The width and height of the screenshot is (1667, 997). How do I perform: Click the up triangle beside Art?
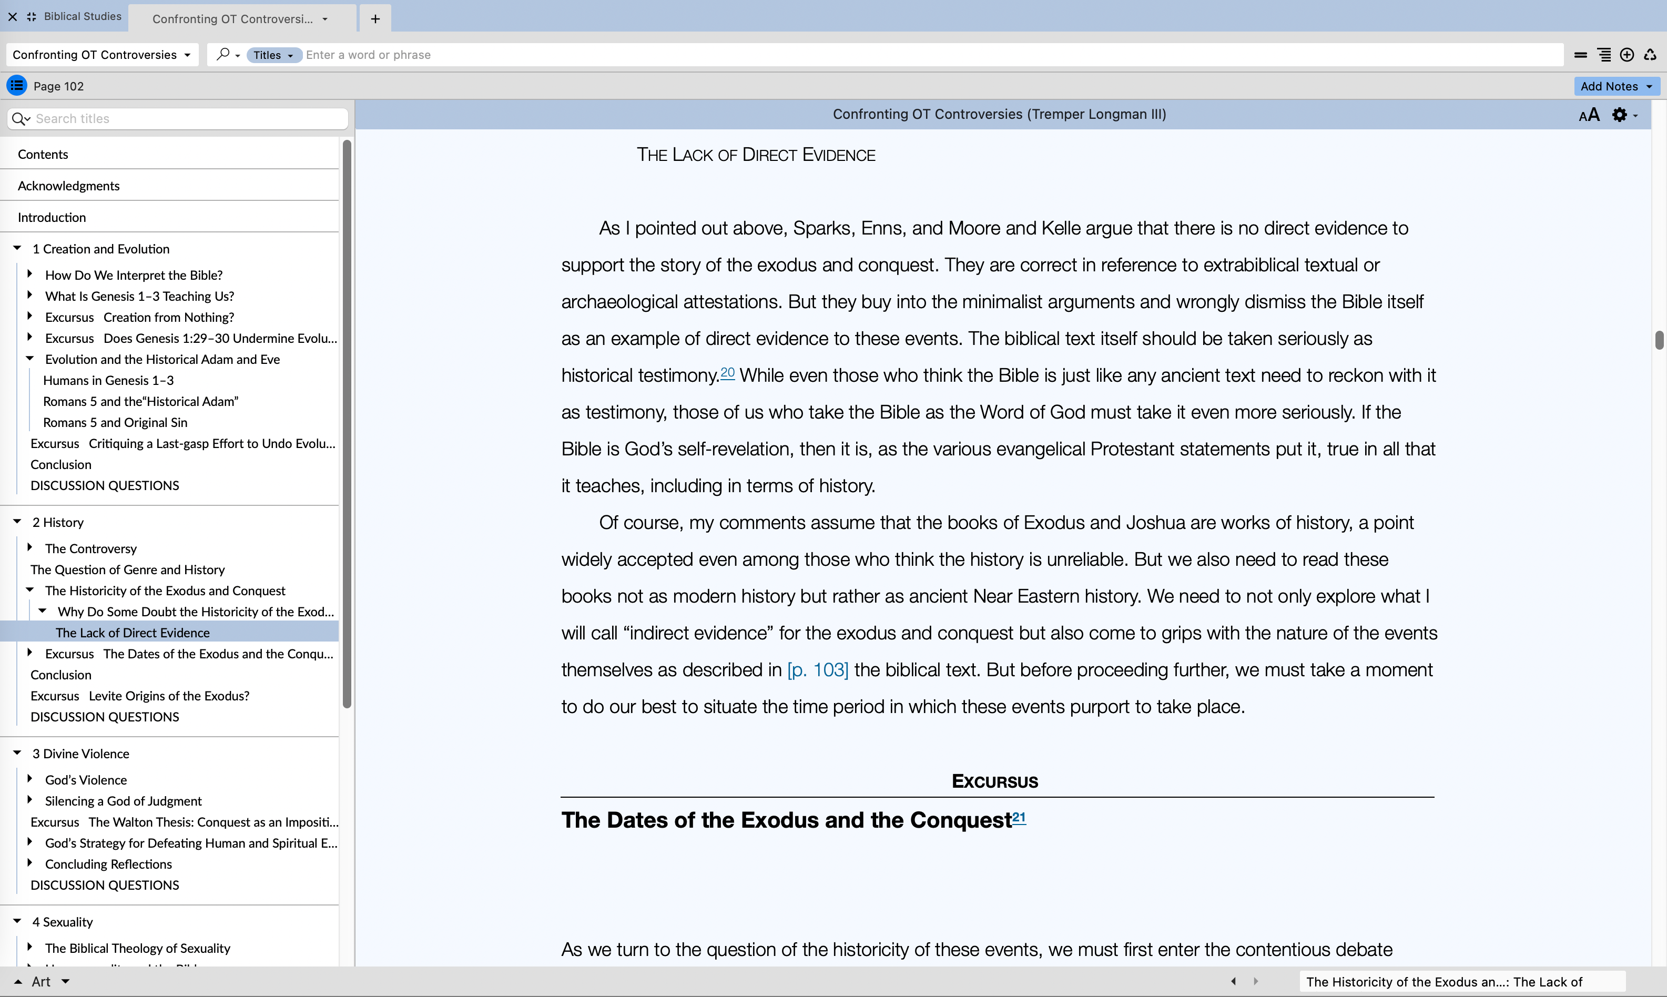tap(18, 982)
